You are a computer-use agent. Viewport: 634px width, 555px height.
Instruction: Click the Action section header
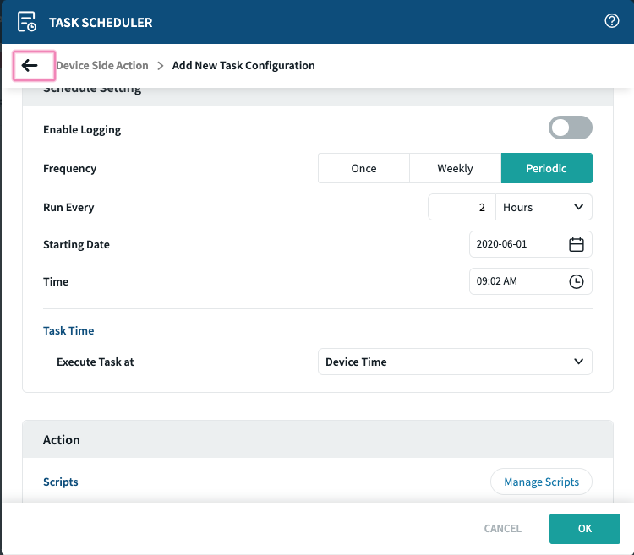pos(62,440)
